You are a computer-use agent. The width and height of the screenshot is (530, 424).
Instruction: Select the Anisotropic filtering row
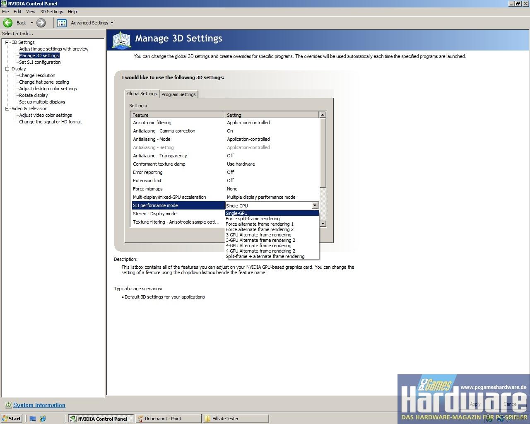[225, 123]
